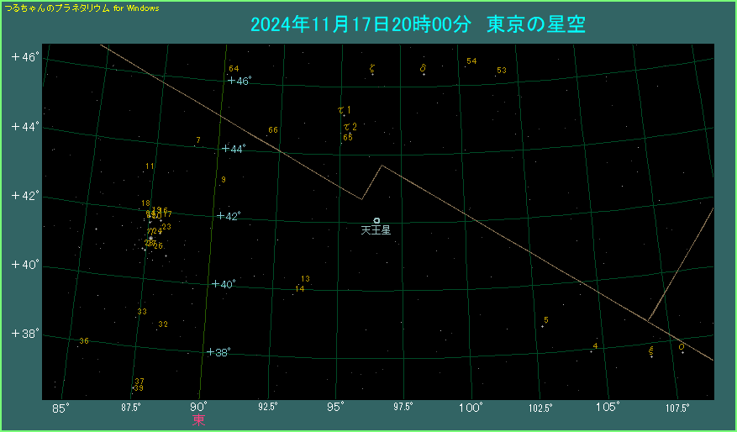Click the star labeled τ2
737x432 pixels.
point(349,127)
